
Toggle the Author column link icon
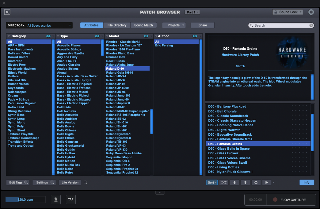(x=195, y=36)
